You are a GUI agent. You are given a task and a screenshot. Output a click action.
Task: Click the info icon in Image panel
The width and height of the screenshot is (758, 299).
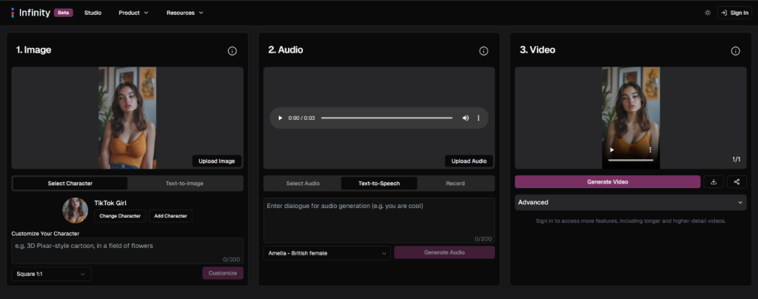point(232,51)
